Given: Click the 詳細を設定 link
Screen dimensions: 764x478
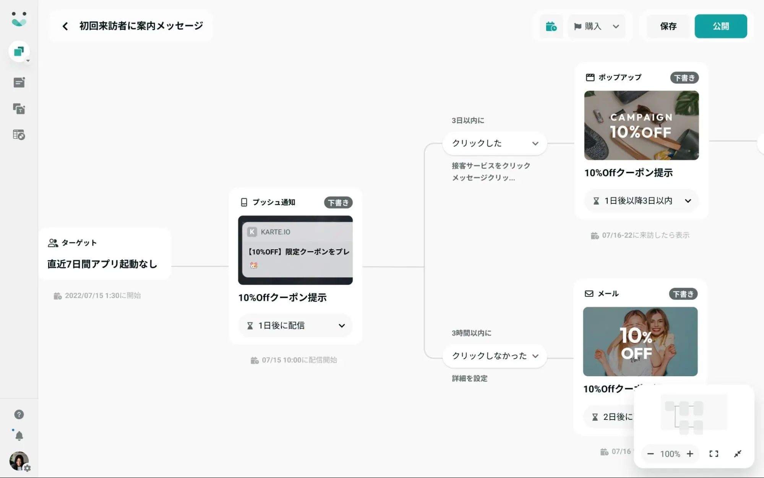Looking at the screenshot, I should click(469, 379).
